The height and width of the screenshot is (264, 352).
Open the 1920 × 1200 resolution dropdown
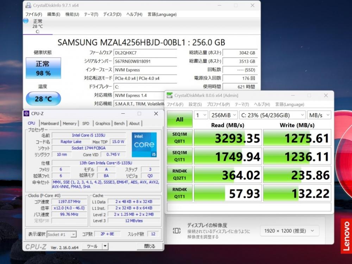click(x=289, y=231)
